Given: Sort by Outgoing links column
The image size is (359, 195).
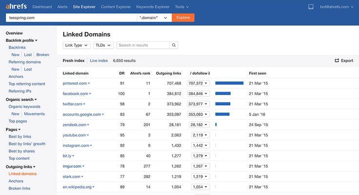Looking at the screenshot, I should pyautogui.click(x=168, y=73).
